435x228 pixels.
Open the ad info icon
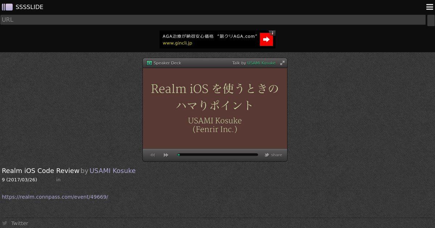(x=272, y=33)
